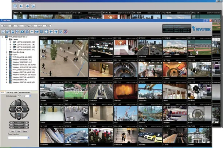The width and height of the screenshot is (223, 148).
Task: Open the Edit menu
Action: 12,26
